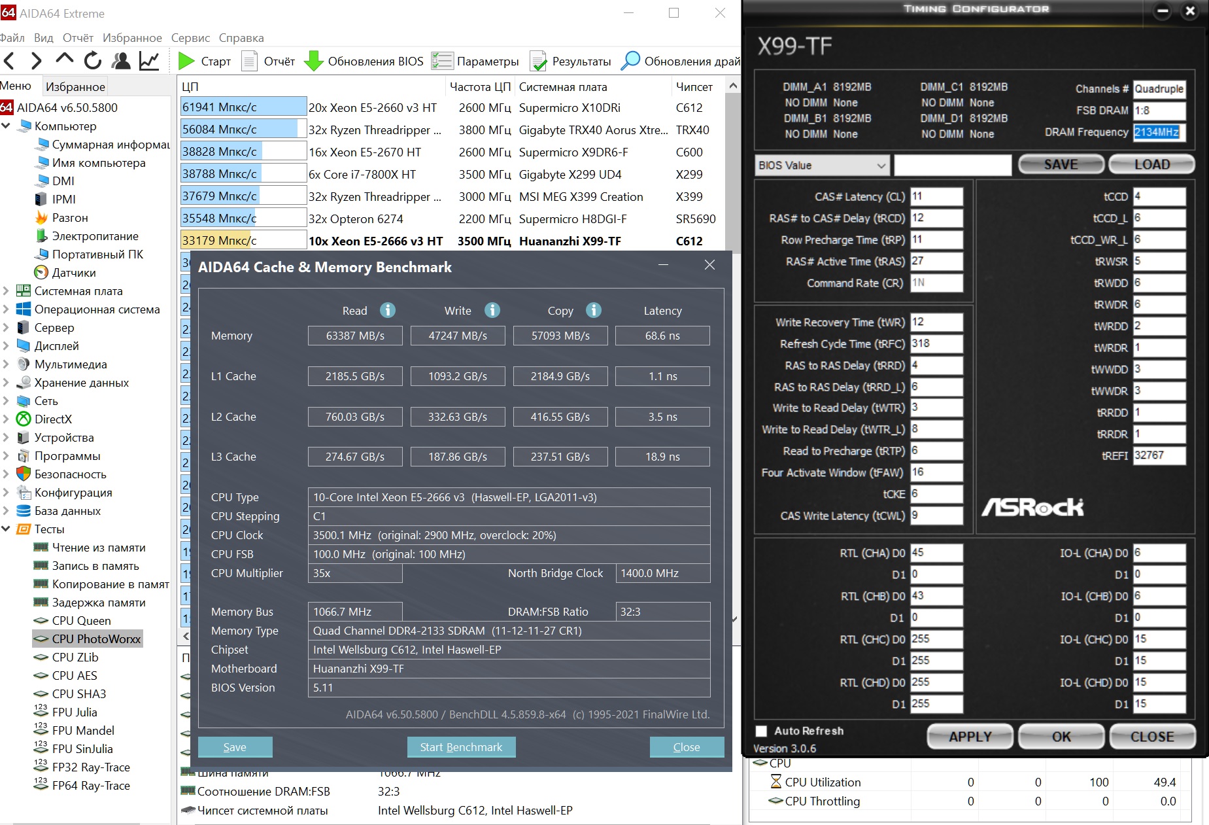This screenshot has width=1209, height=825.
Task: Select Датчики sensor item in tree
Action: [x=65, y=273]
